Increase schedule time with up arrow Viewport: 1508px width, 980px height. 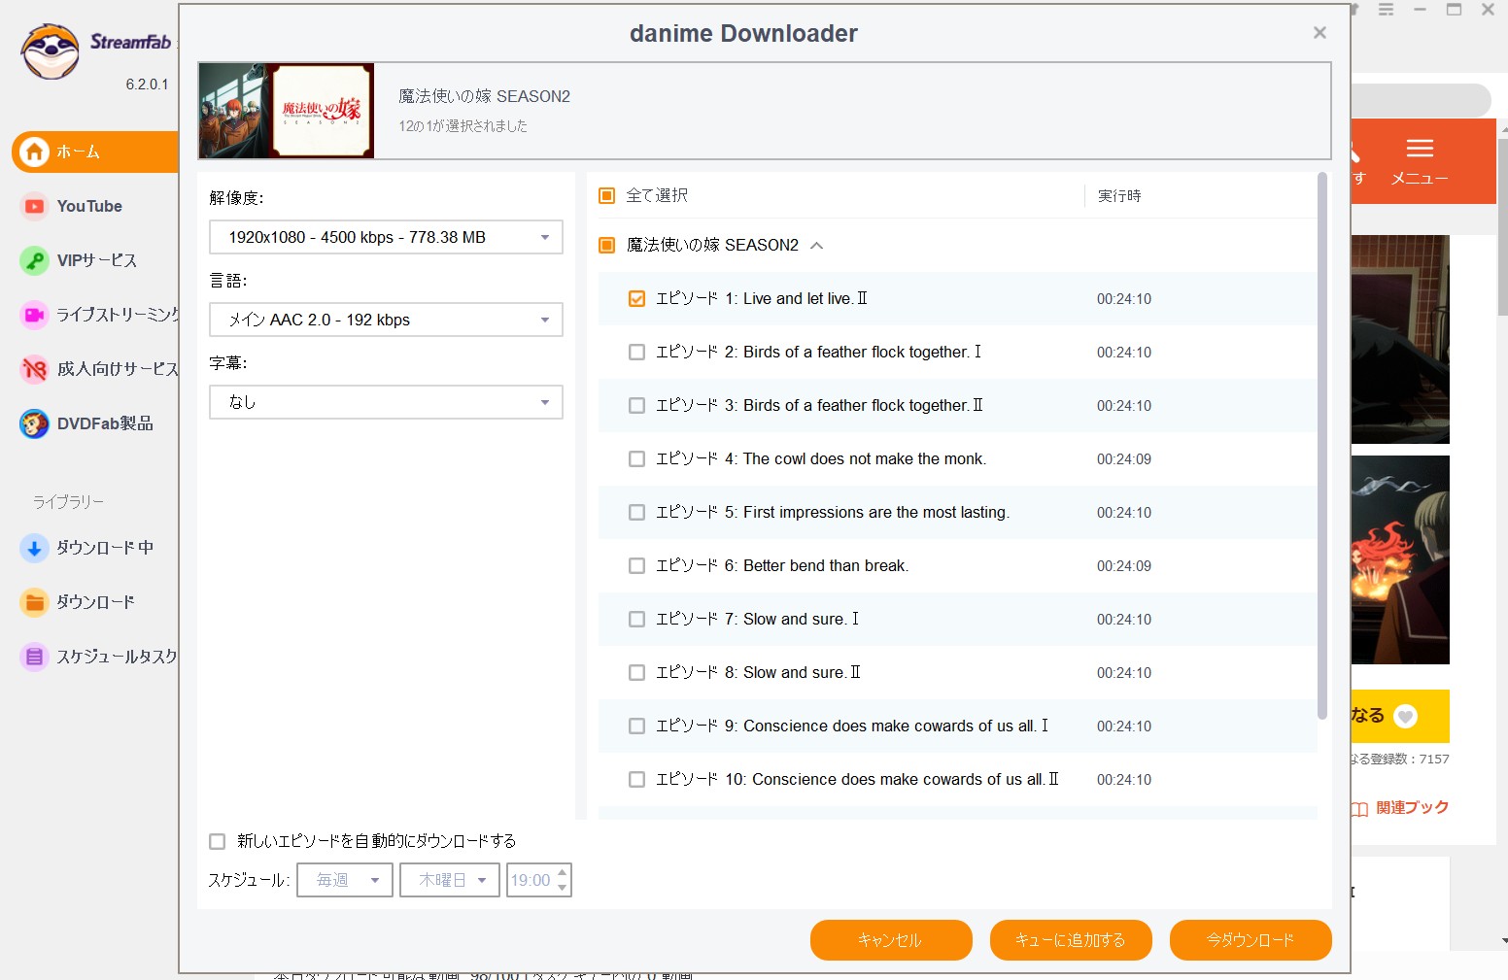pyautogui.click(x=562, y=872)
